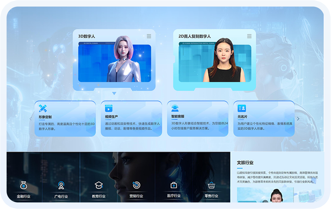Image resolution: width=331 pixels, height=209 pixels.
Task: Select the 营销行业 target icon
Action: [x=136, y=186]
